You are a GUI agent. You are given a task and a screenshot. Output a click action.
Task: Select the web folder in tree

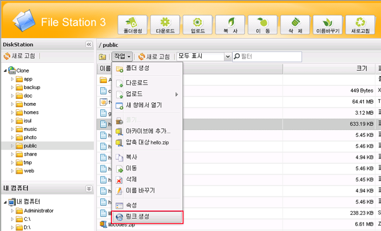tap(25, 171)
